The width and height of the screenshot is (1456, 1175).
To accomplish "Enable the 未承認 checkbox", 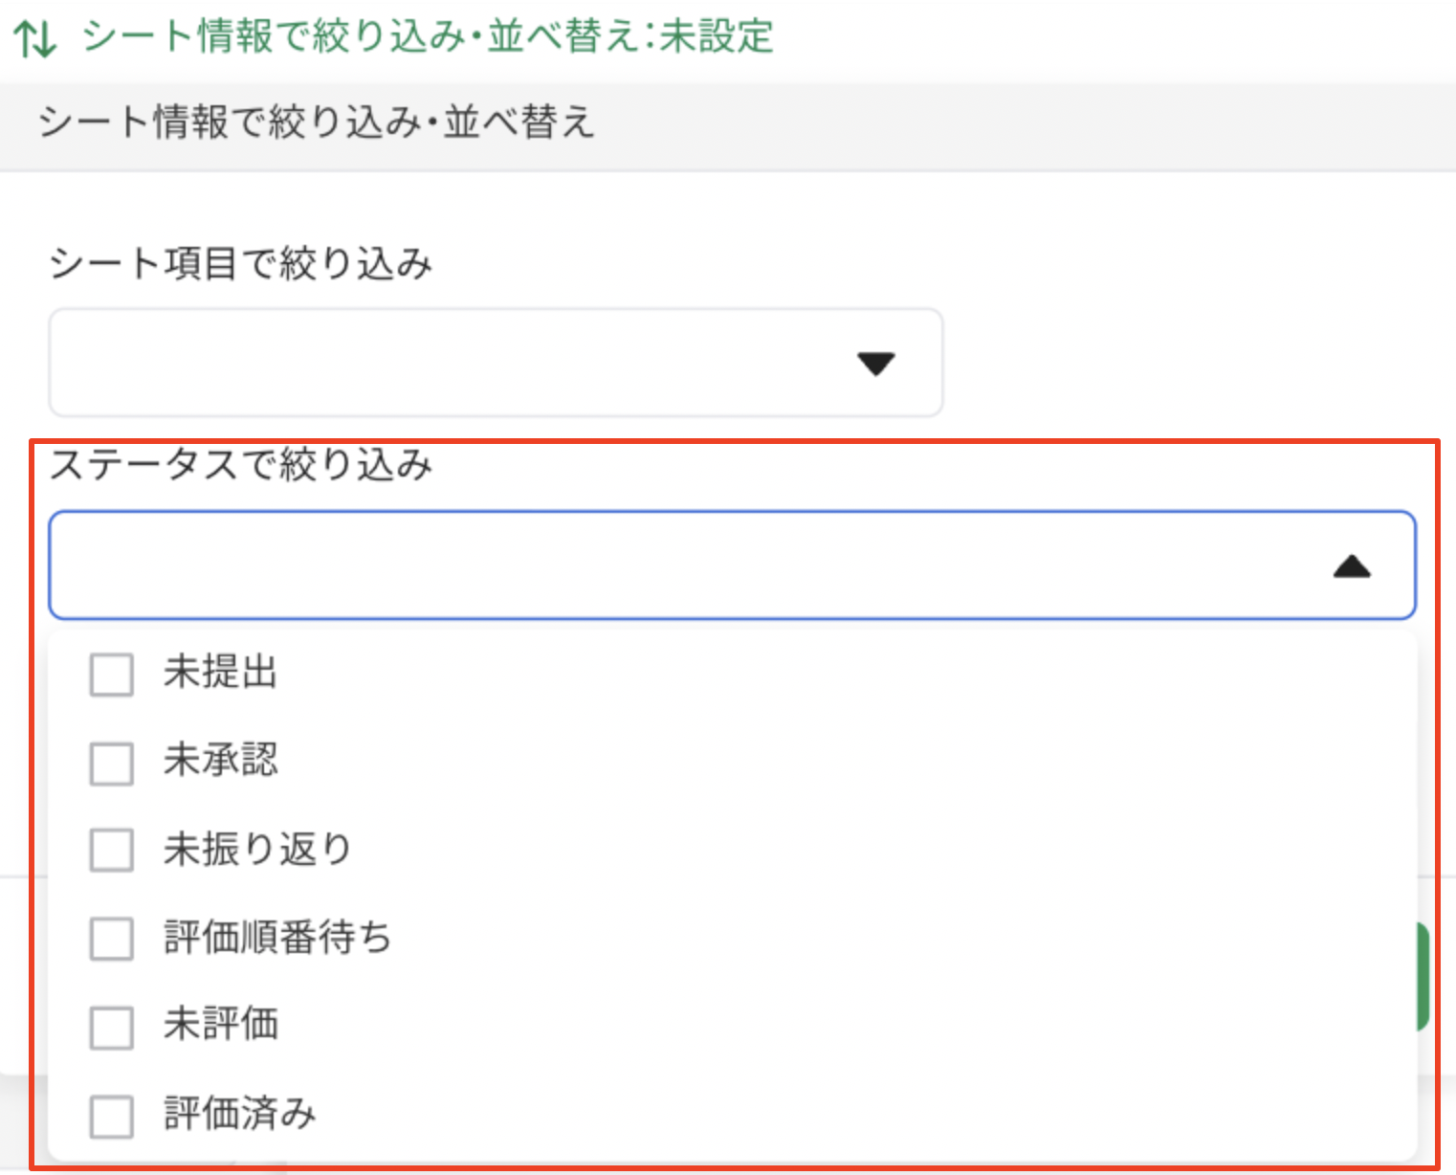I will click(112, 763).
